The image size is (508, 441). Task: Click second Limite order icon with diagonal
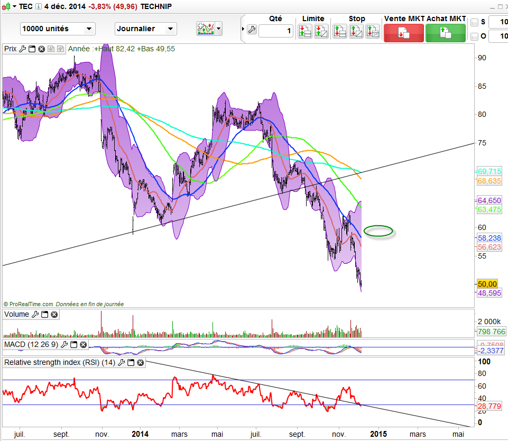click(321, 31)
